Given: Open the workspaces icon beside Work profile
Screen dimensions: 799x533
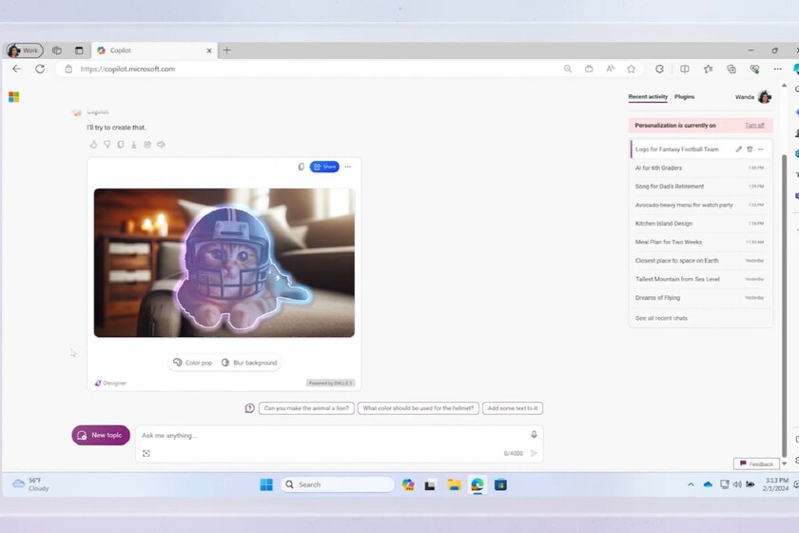Looking at the screenshot, I should click(56, 50).
